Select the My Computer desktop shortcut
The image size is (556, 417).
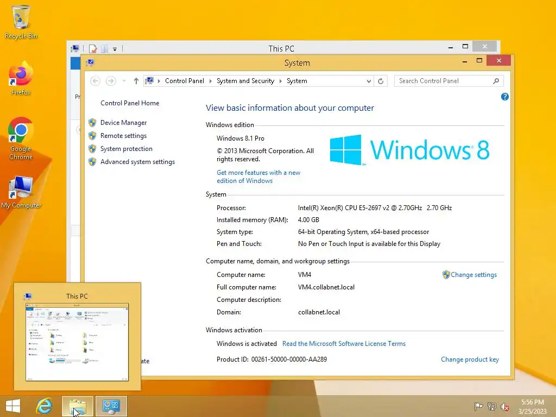21,192
